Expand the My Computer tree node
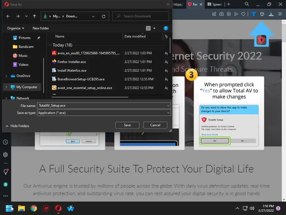The width and height of the screenshot is (286, 215). (x=6, y=87)
